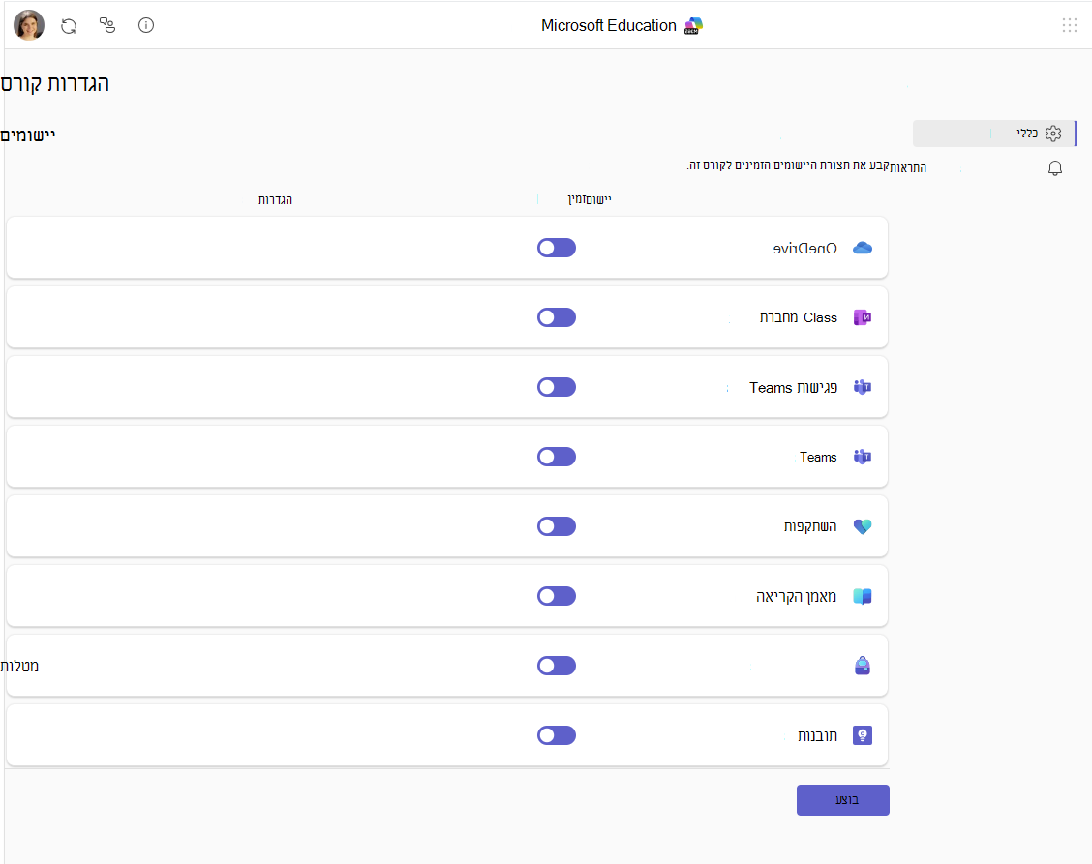Image resolution: width=1092 pixels, height=864 pixels.
Task: Toggle the OneDrive switch
Action: [557, 248]
